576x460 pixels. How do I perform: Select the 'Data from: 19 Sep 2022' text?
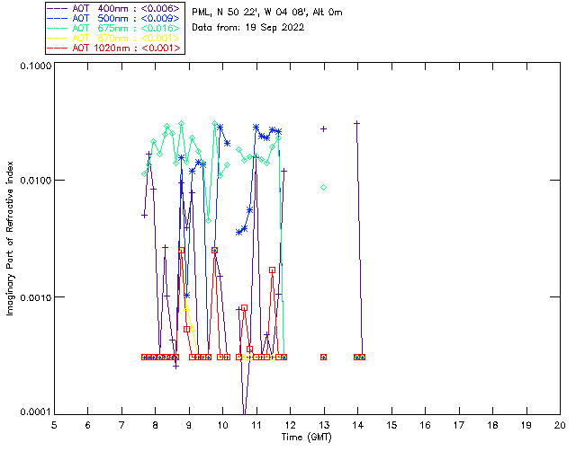(x=248, y=28)
